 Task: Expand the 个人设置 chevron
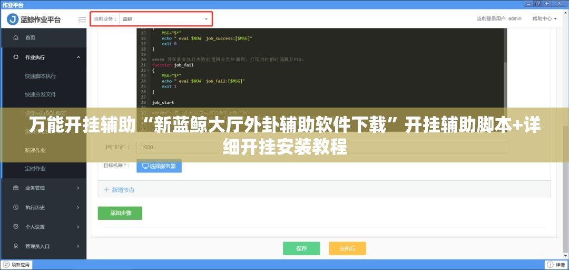pyautogui.click(x=79, y=227)
